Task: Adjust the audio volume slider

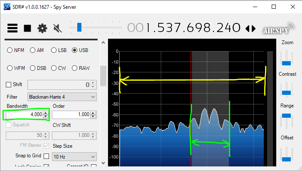Action: coord(79,28)
